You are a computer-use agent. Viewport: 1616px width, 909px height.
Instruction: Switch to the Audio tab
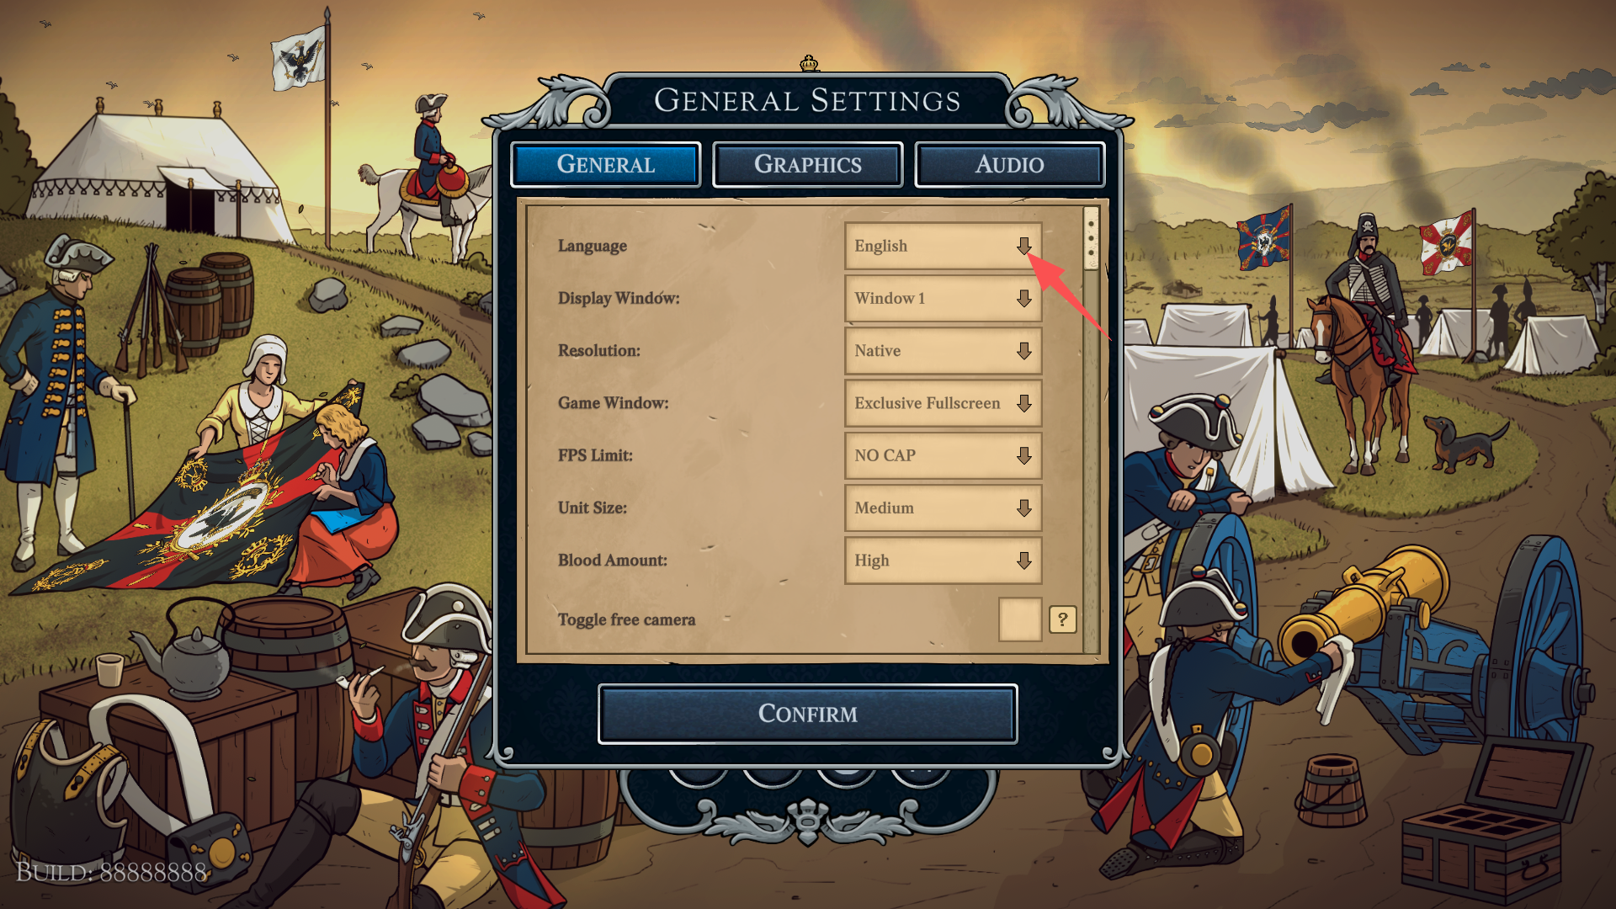[x=1009, y=164]
